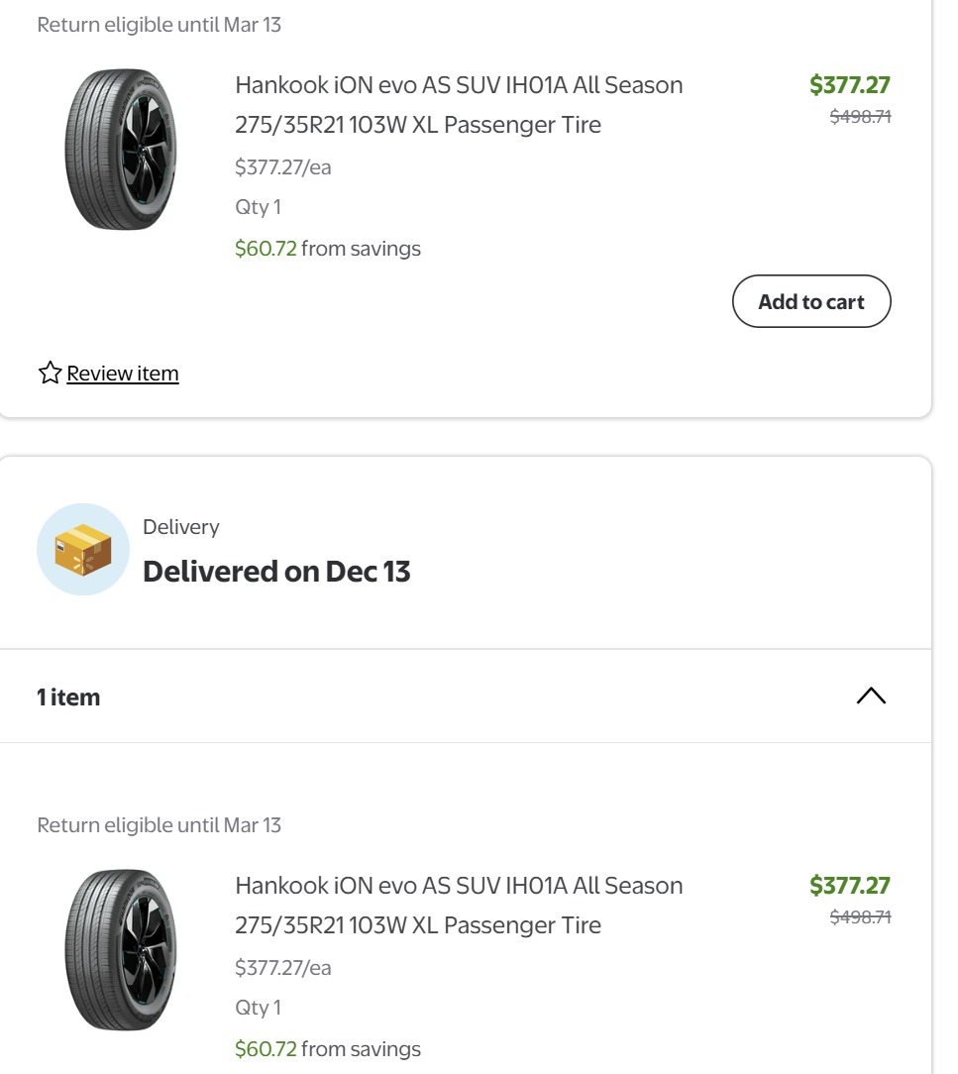Open tire thumbnail next to Add to cart

pos(121,150)
